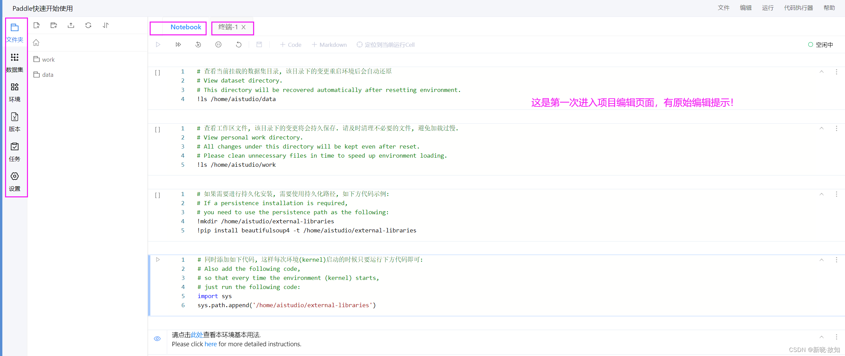Click the sort files icon

tap(106, 25)
